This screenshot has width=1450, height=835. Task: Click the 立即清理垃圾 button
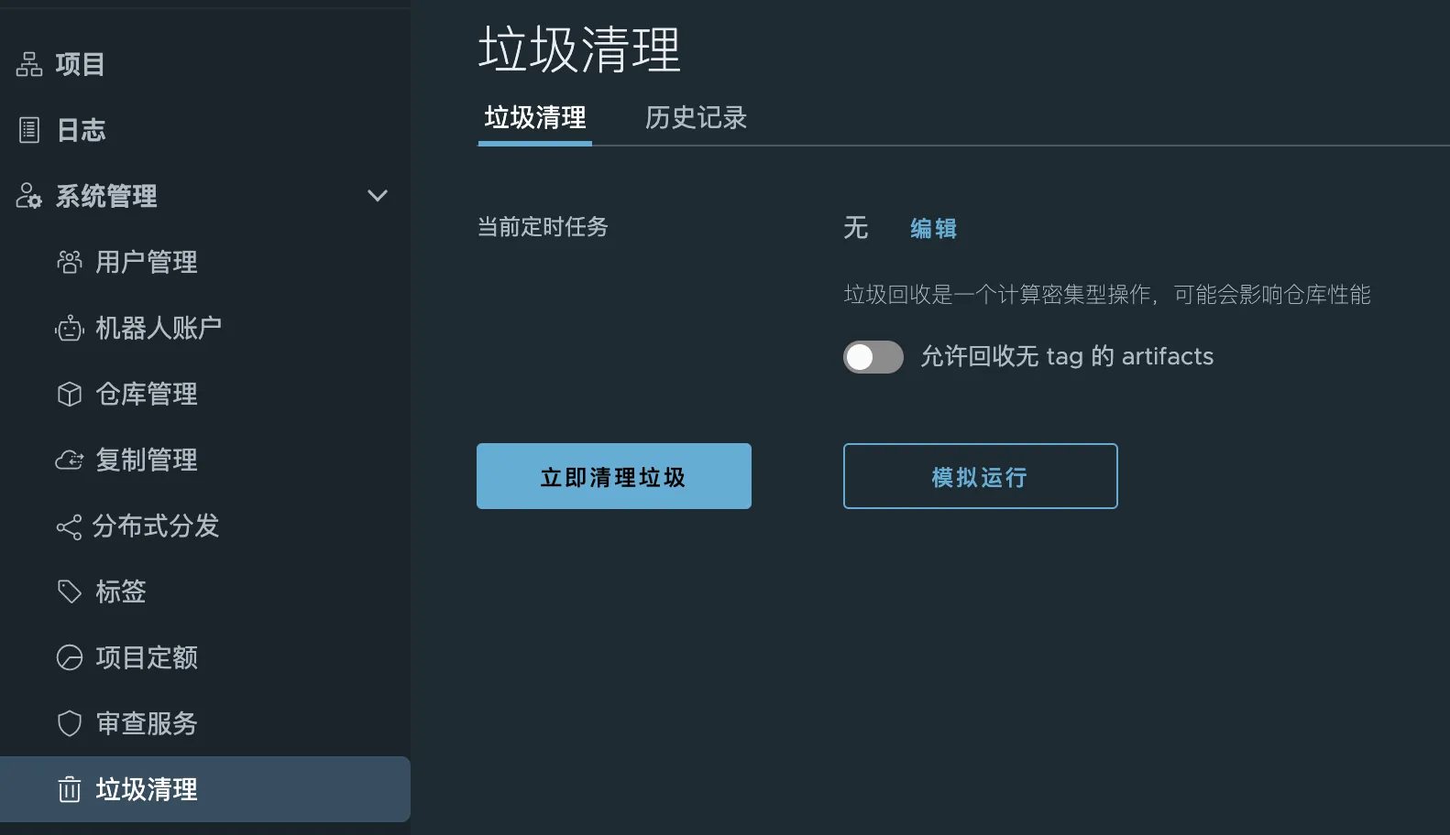pos(614,476)
